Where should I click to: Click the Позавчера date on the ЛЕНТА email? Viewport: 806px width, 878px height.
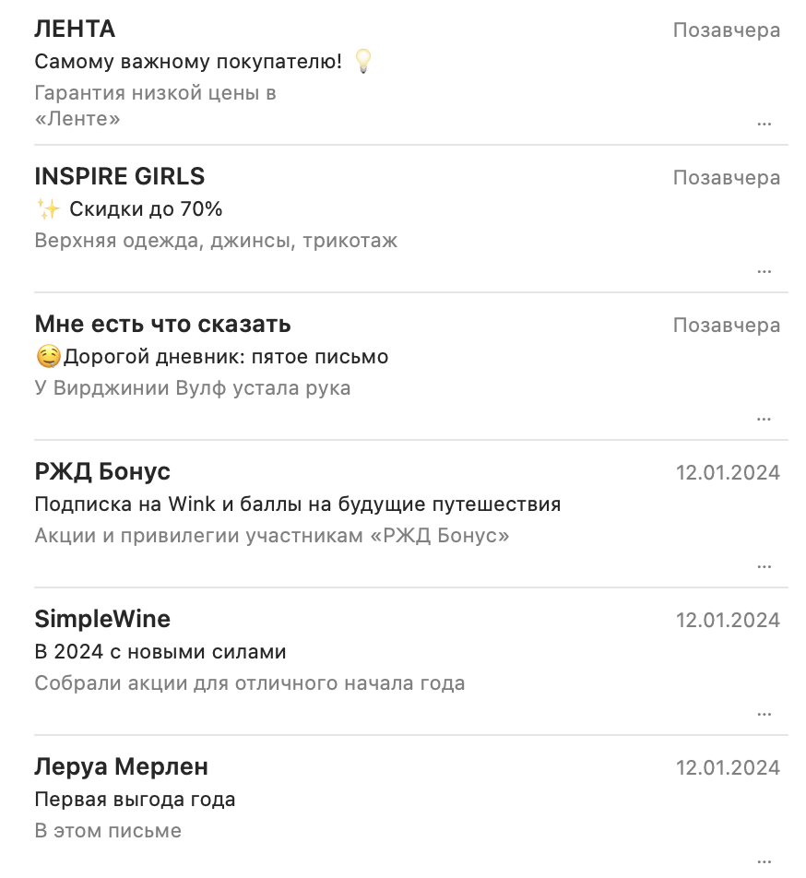tap(727, 30)
